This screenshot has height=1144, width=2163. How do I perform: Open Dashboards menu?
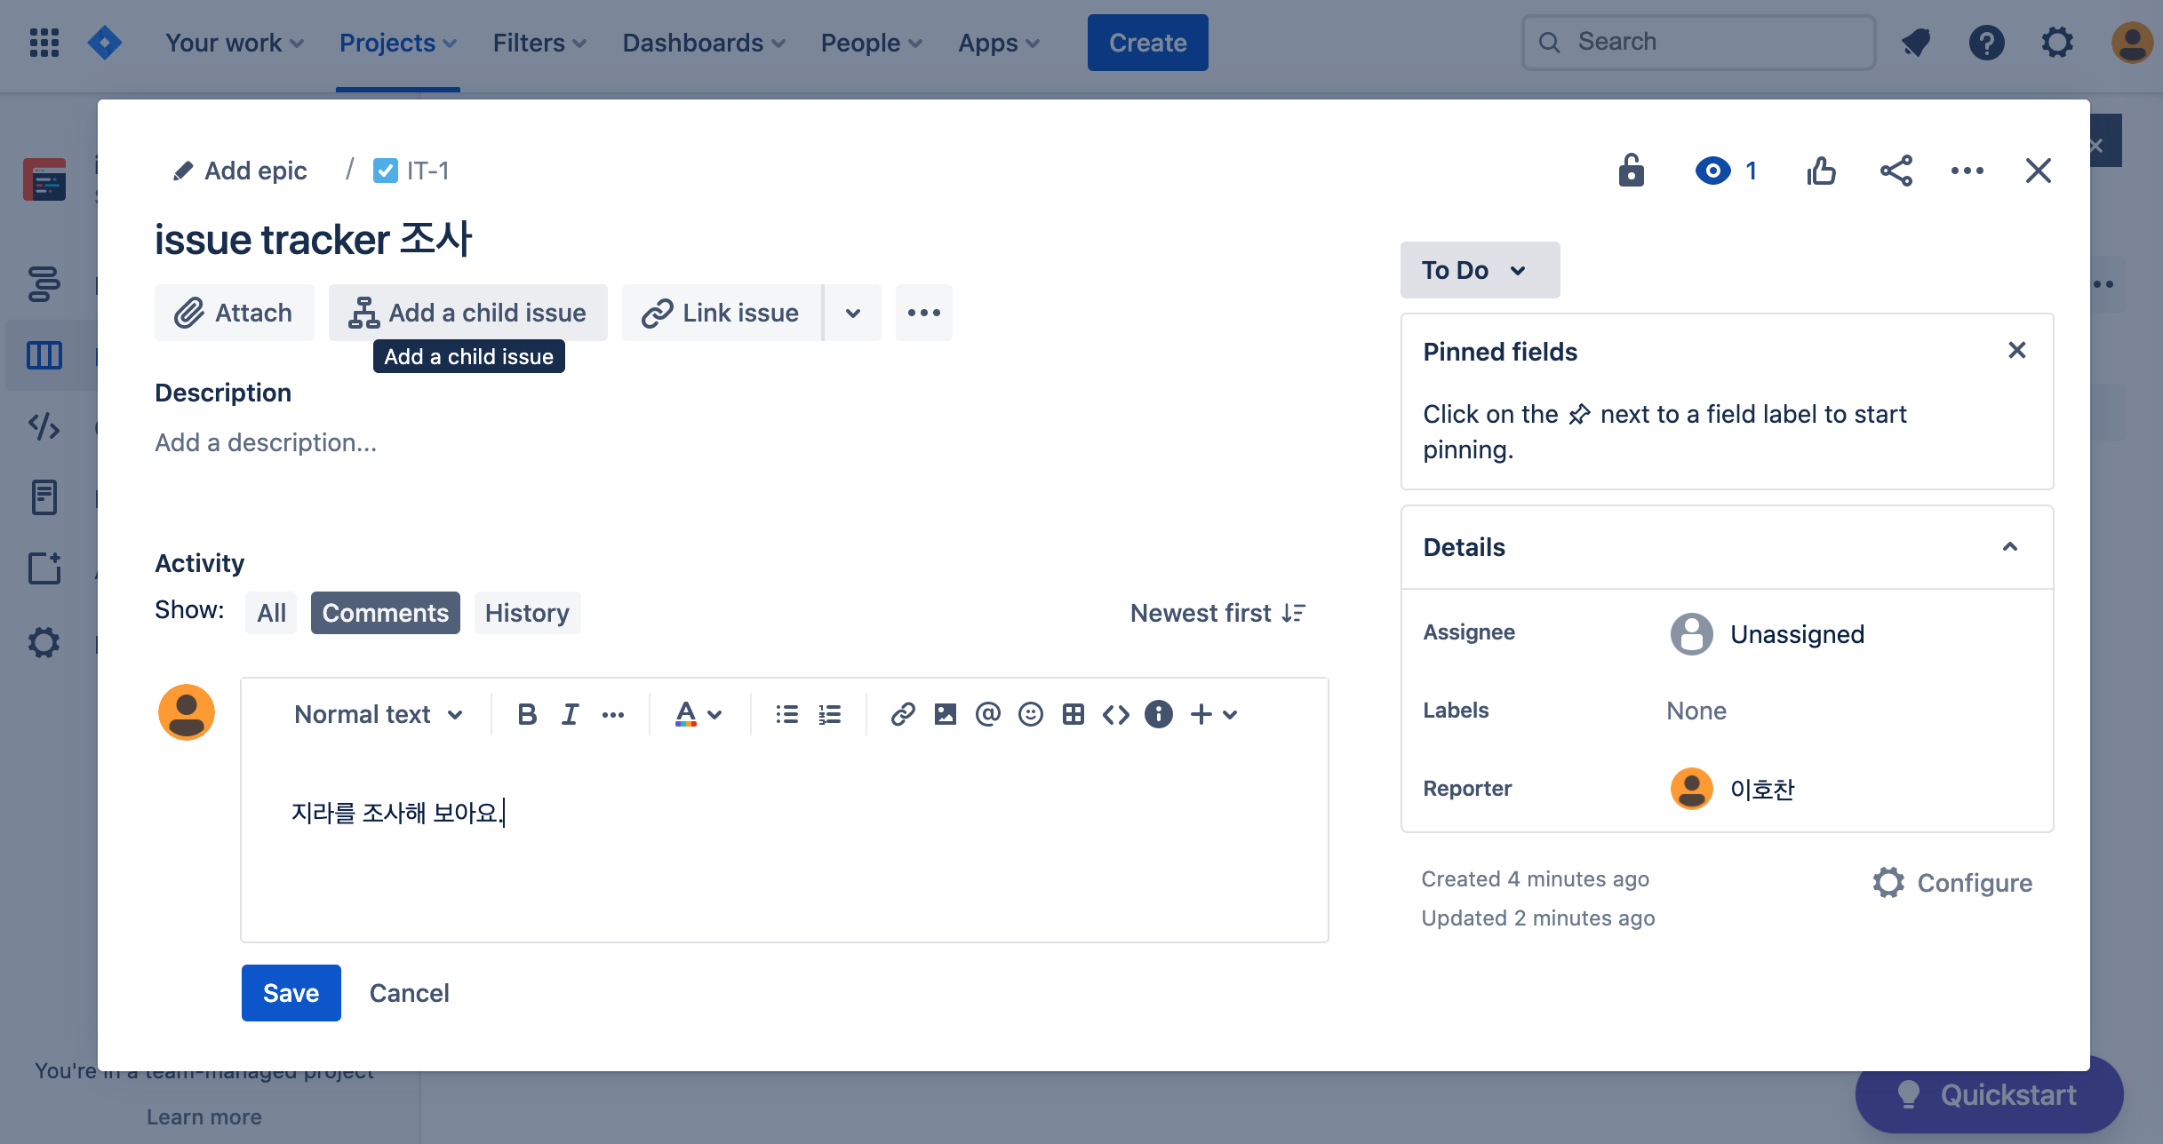click(x=704, y=43)
